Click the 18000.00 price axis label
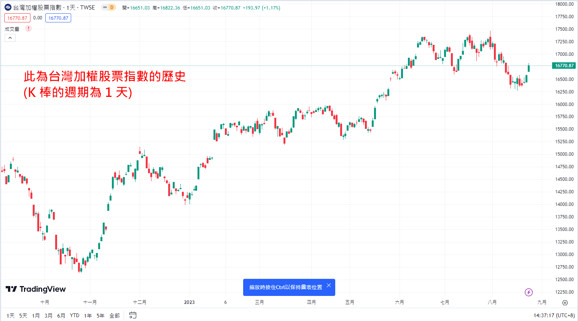578x321 pixels. tap(564, 4)
